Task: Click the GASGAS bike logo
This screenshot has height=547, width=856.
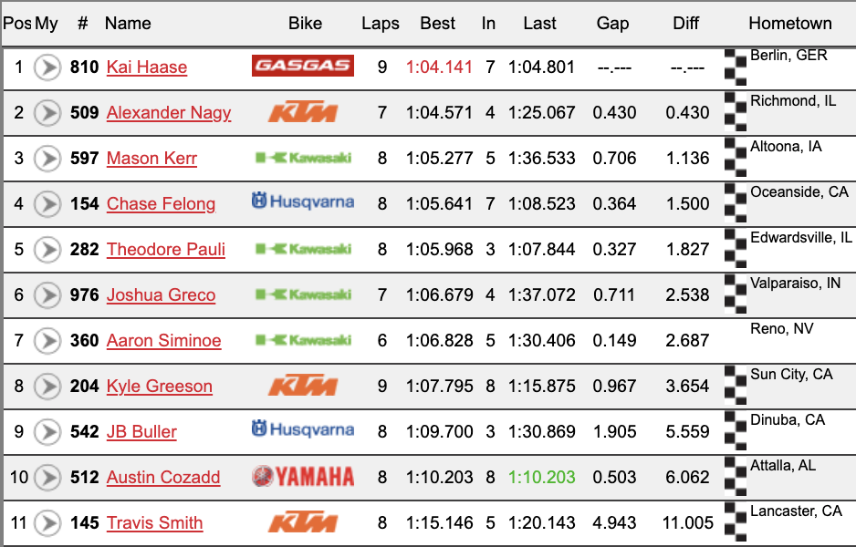Action: [x=302, y=66]
